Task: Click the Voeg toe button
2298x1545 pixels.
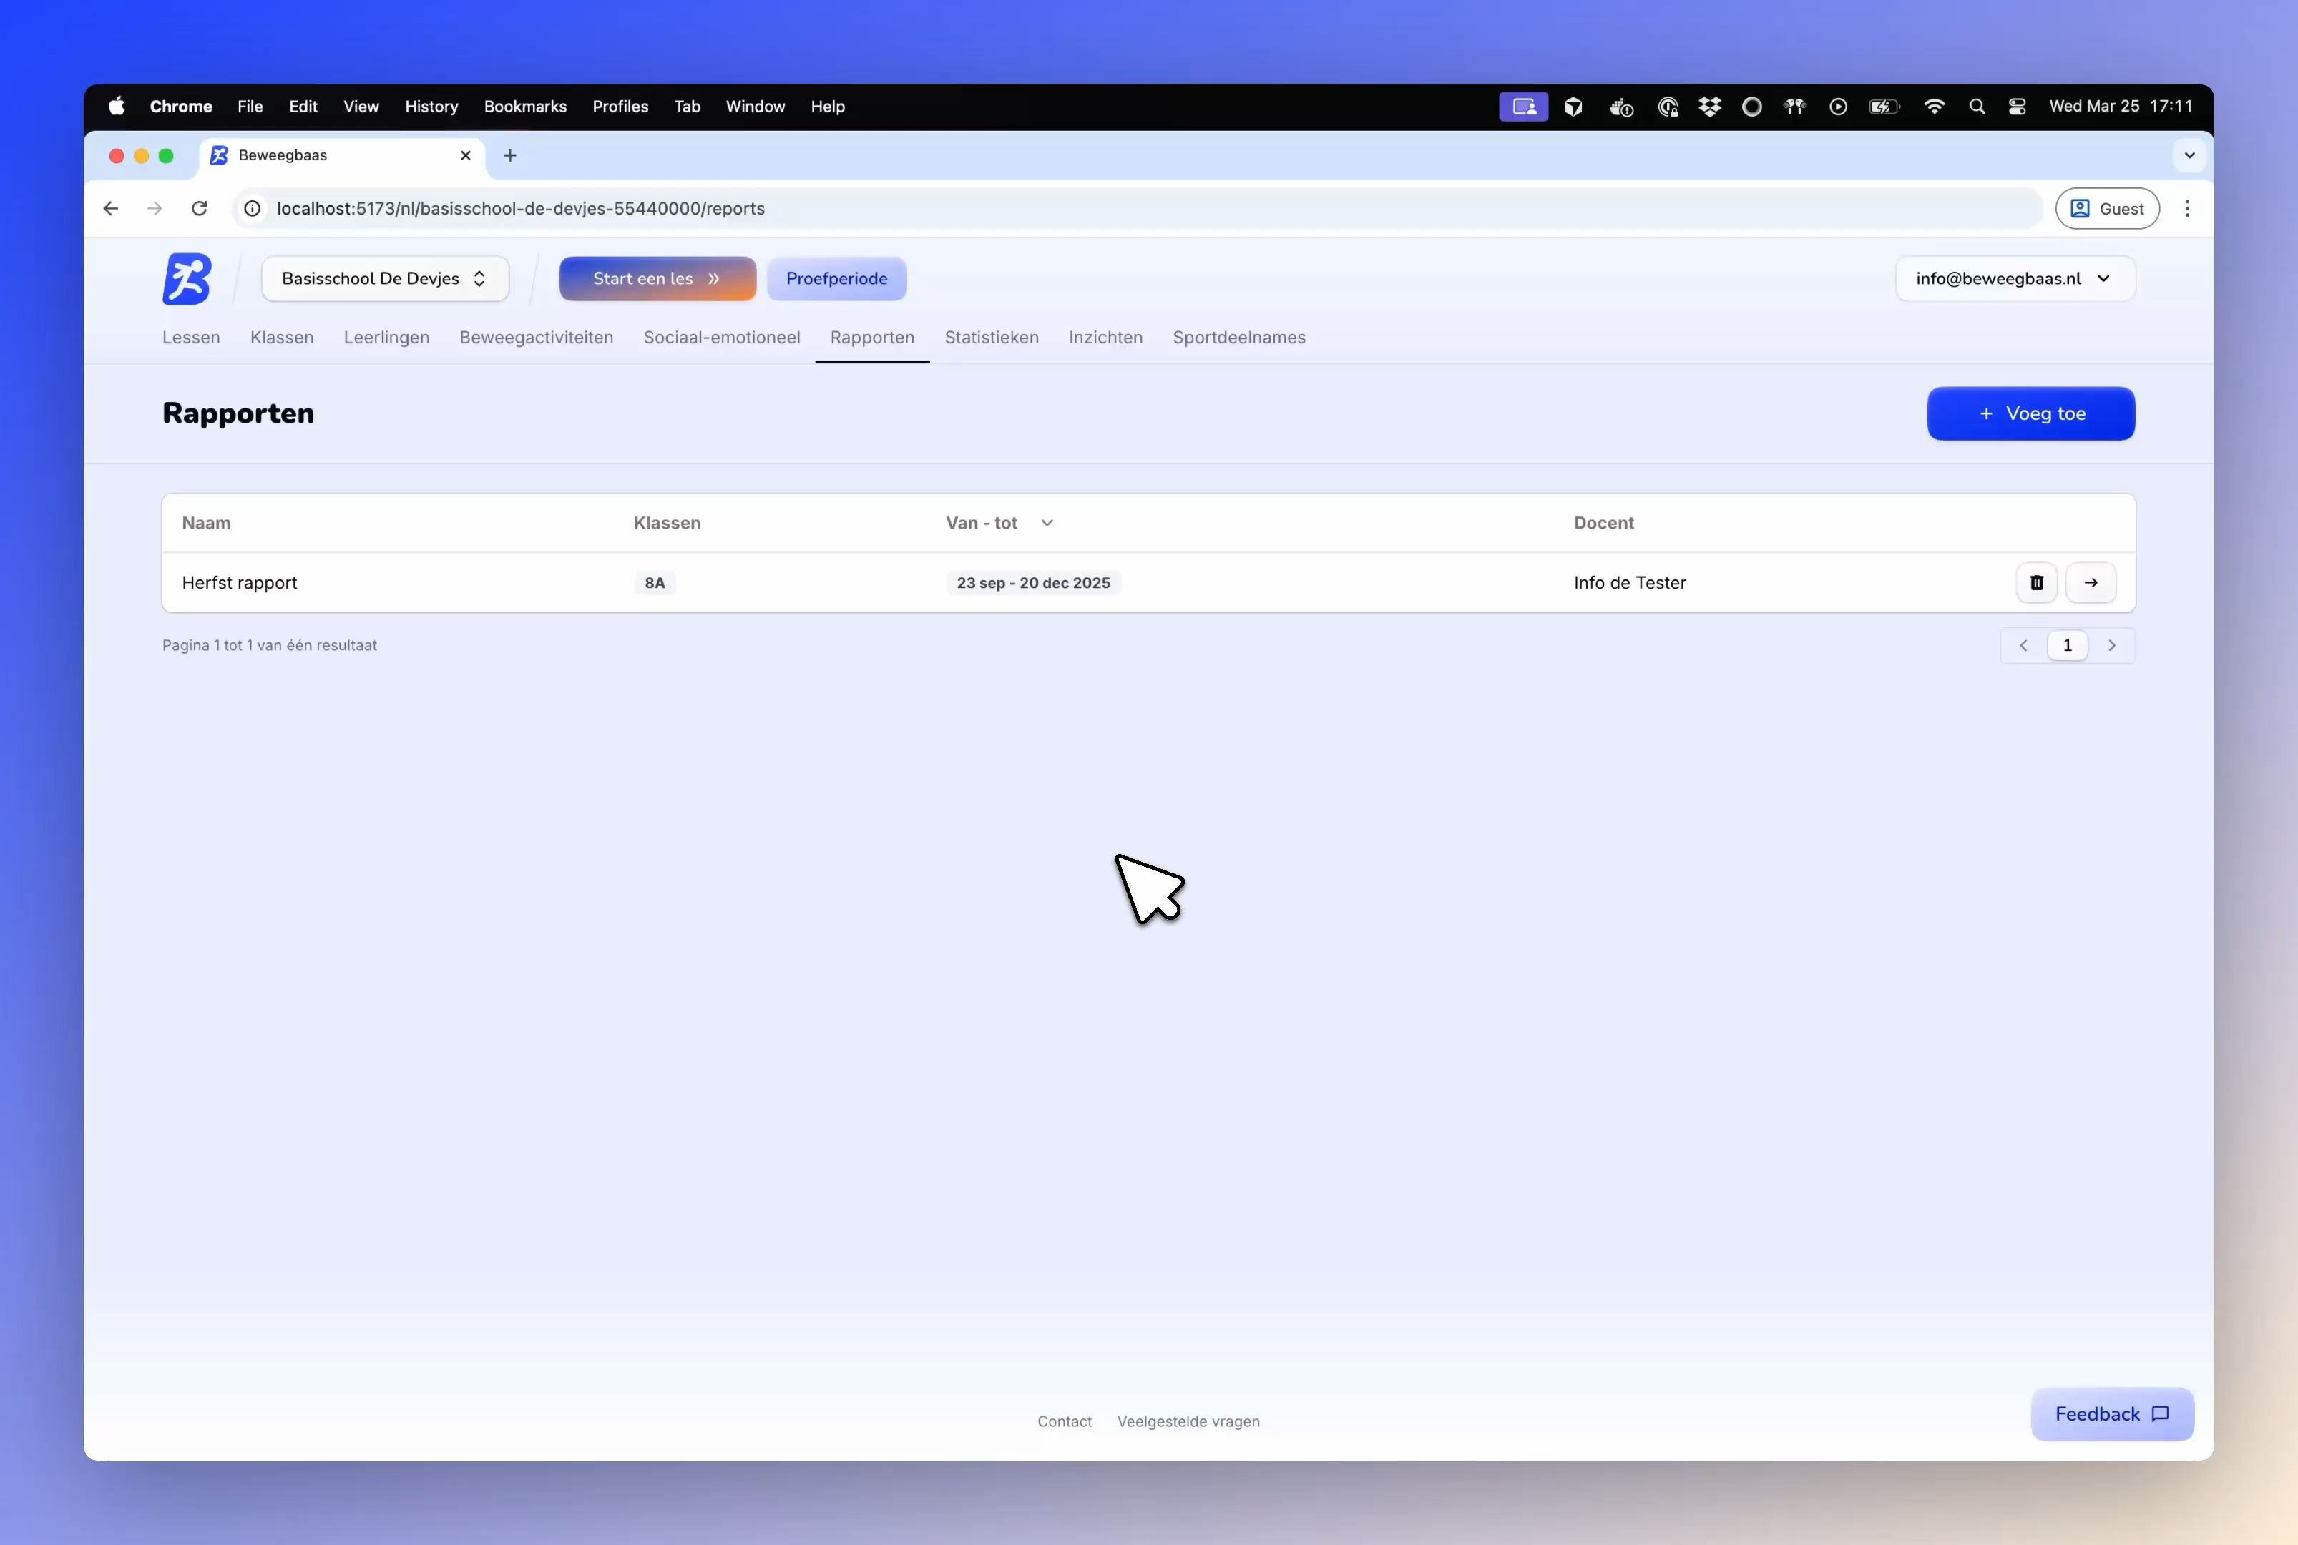Action: click(2030, 414)
